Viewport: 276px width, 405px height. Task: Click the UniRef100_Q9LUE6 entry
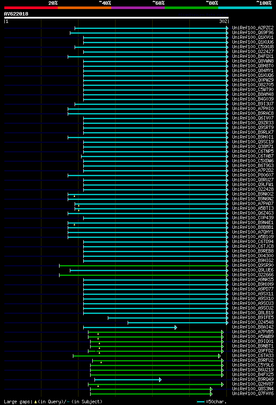point(253,270)
